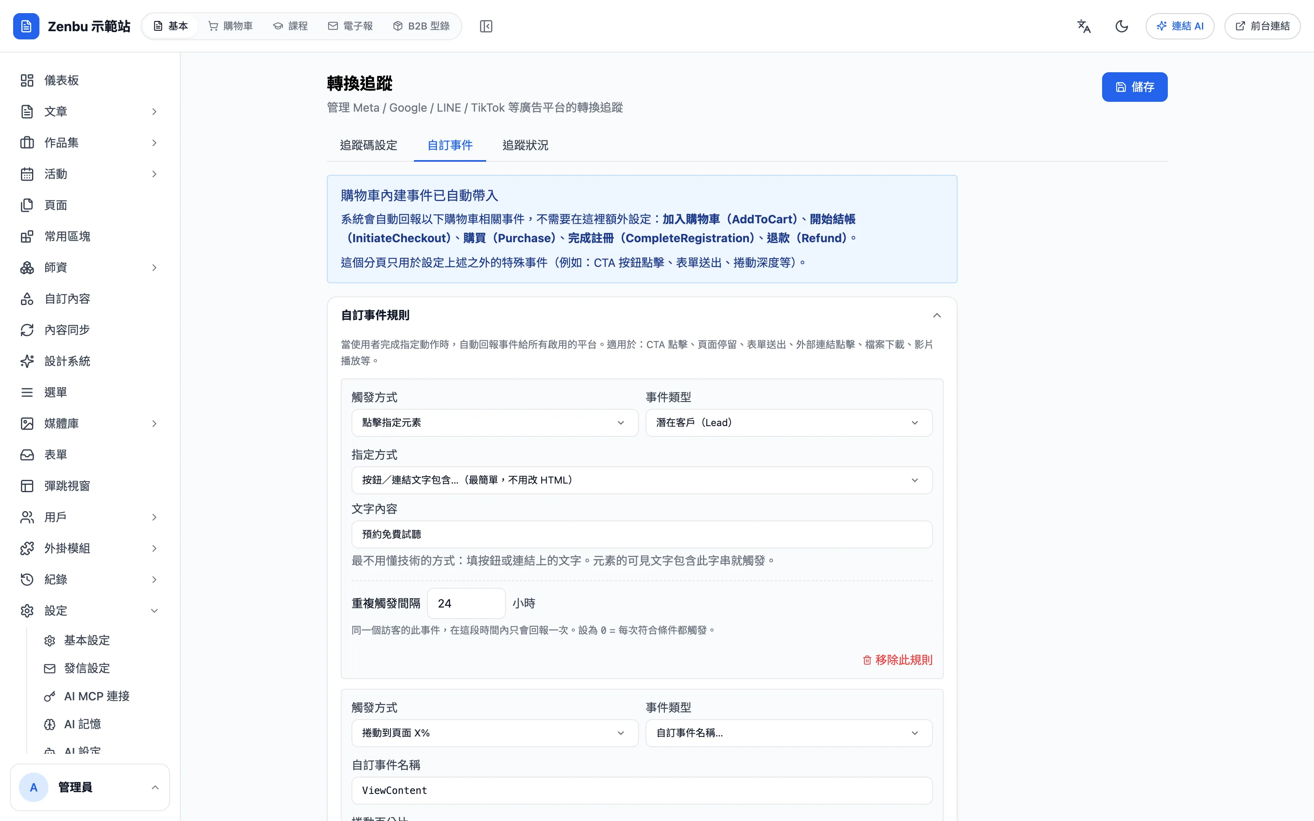The width and height of the screenshot is (1314, 821).
Task: Open 自訂內容 in sidebar
Action: pos(90,299)
